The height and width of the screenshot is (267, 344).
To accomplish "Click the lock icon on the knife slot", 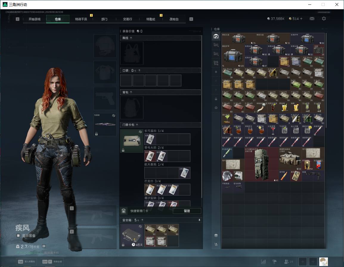I will click(96, 133).
